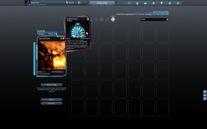Click the Total:763 statistic
The image size is (207, 129).
(x=120, y=14)
